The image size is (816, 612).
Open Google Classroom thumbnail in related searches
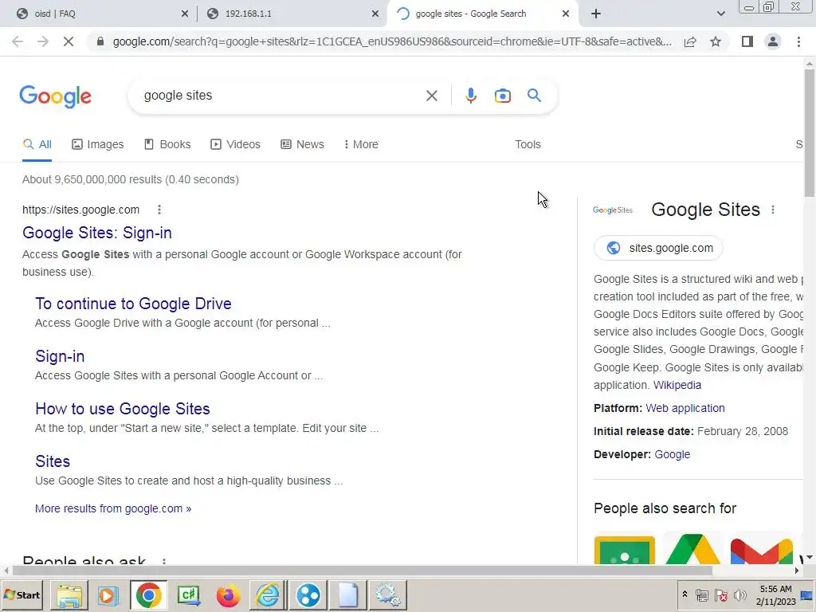625,550
